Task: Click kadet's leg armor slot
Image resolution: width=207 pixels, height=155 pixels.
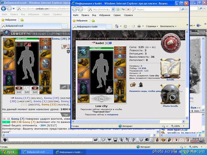Action: click(x=120, y=87)
